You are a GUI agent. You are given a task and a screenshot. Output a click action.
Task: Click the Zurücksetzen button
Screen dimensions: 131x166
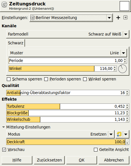[49, 160]
